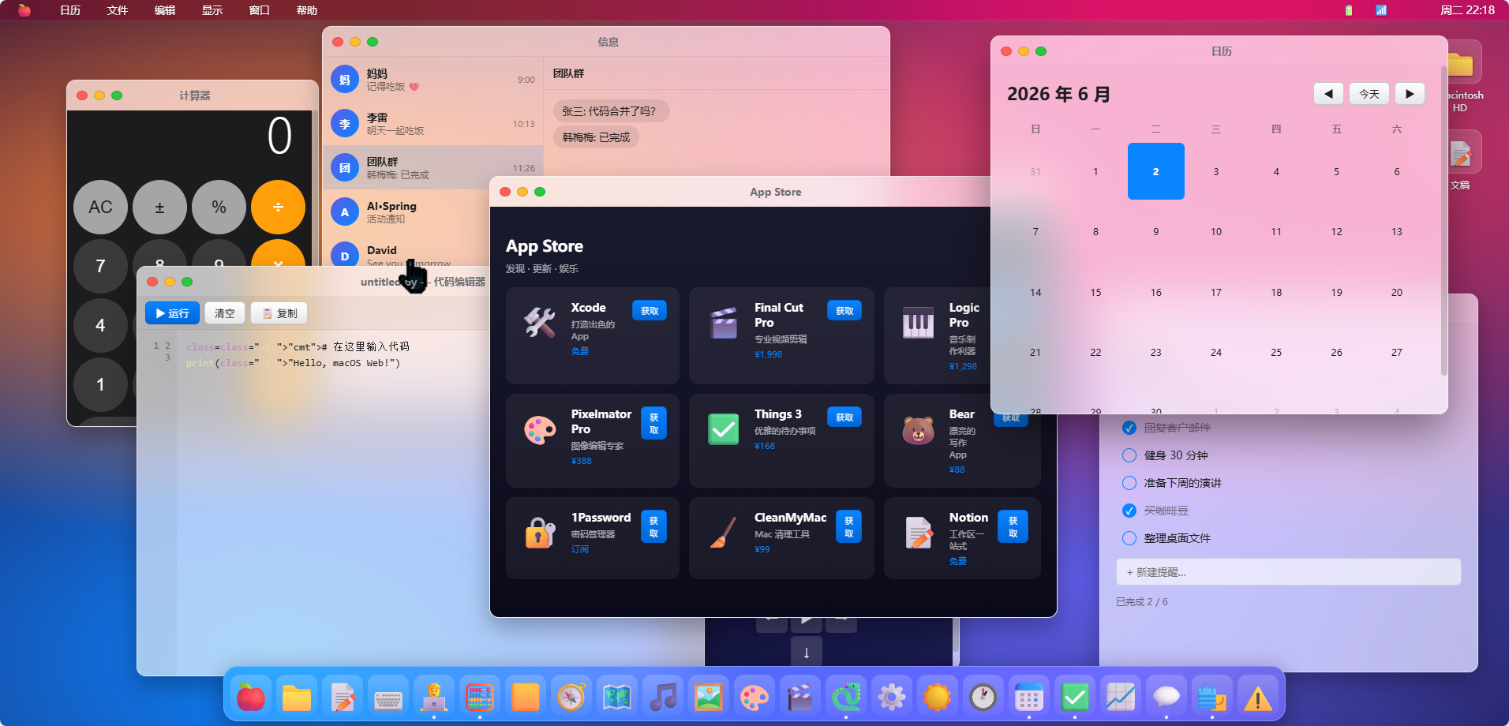The image size is (1509, 726).
Task: Open the 李雷 conversation in Messages
Action: [432, 124]
